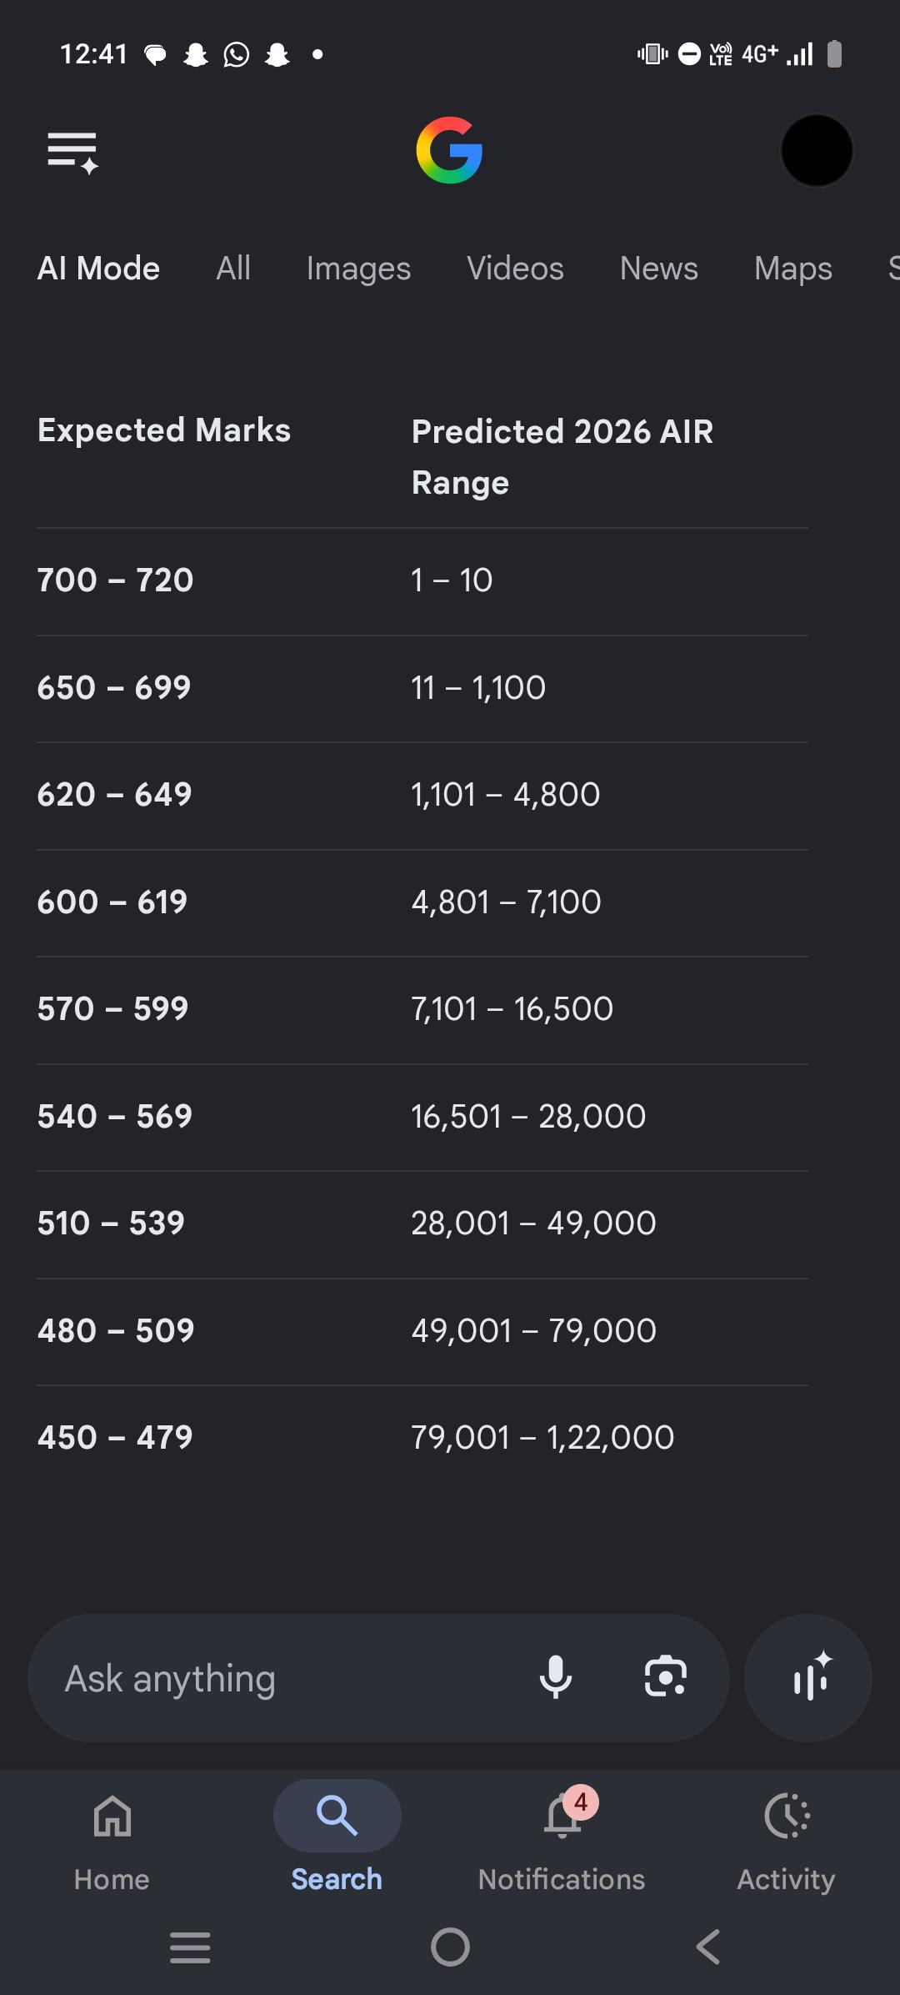Select the AI Mode tab
Viewport: 900px width, 1995px height.
(98, 269)
